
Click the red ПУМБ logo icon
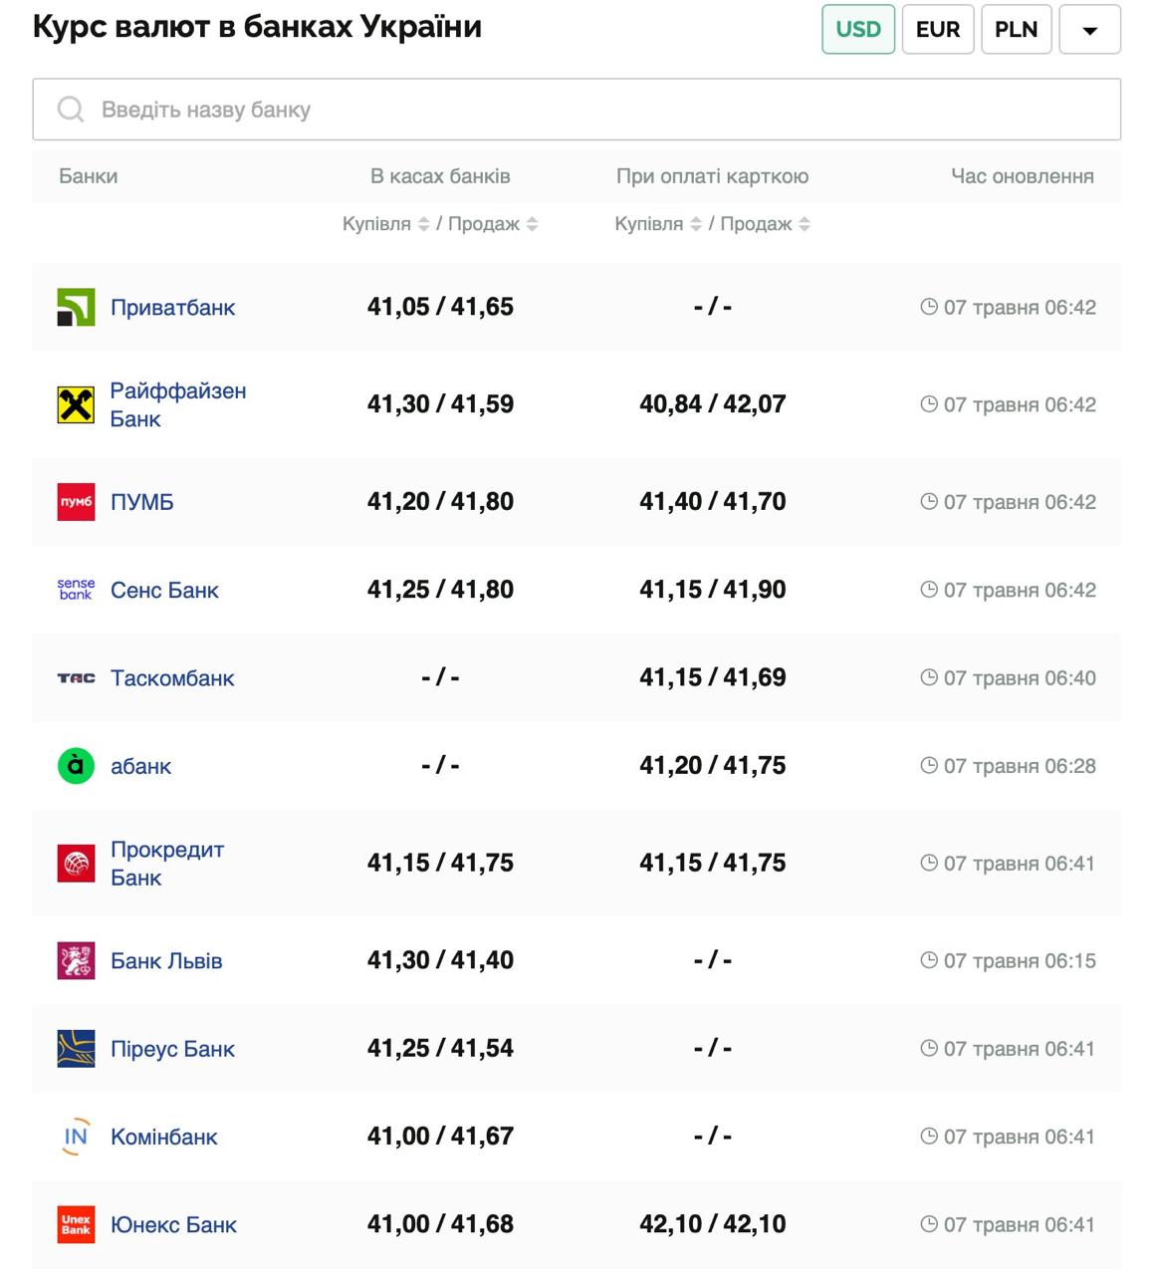tap(76, 502)
